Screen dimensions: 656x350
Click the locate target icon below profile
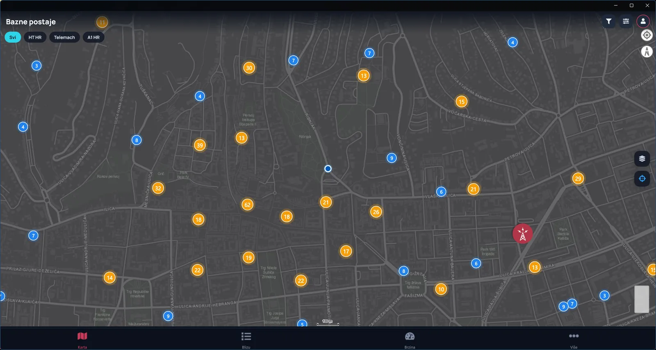647,35
